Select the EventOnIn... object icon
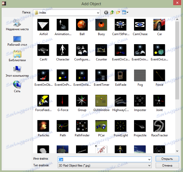Viewport: 183px width, 172px height. click(140, 50)
